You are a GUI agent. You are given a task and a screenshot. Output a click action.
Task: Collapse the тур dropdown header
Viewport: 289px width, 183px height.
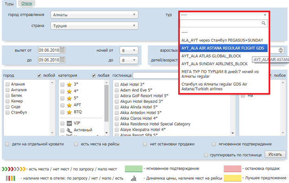[x=224, y=15]
